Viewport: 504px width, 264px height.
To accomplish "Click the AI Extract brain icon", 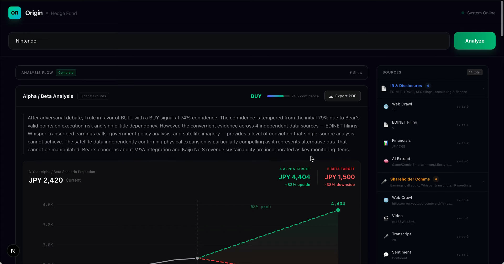I will pos(386,161).
